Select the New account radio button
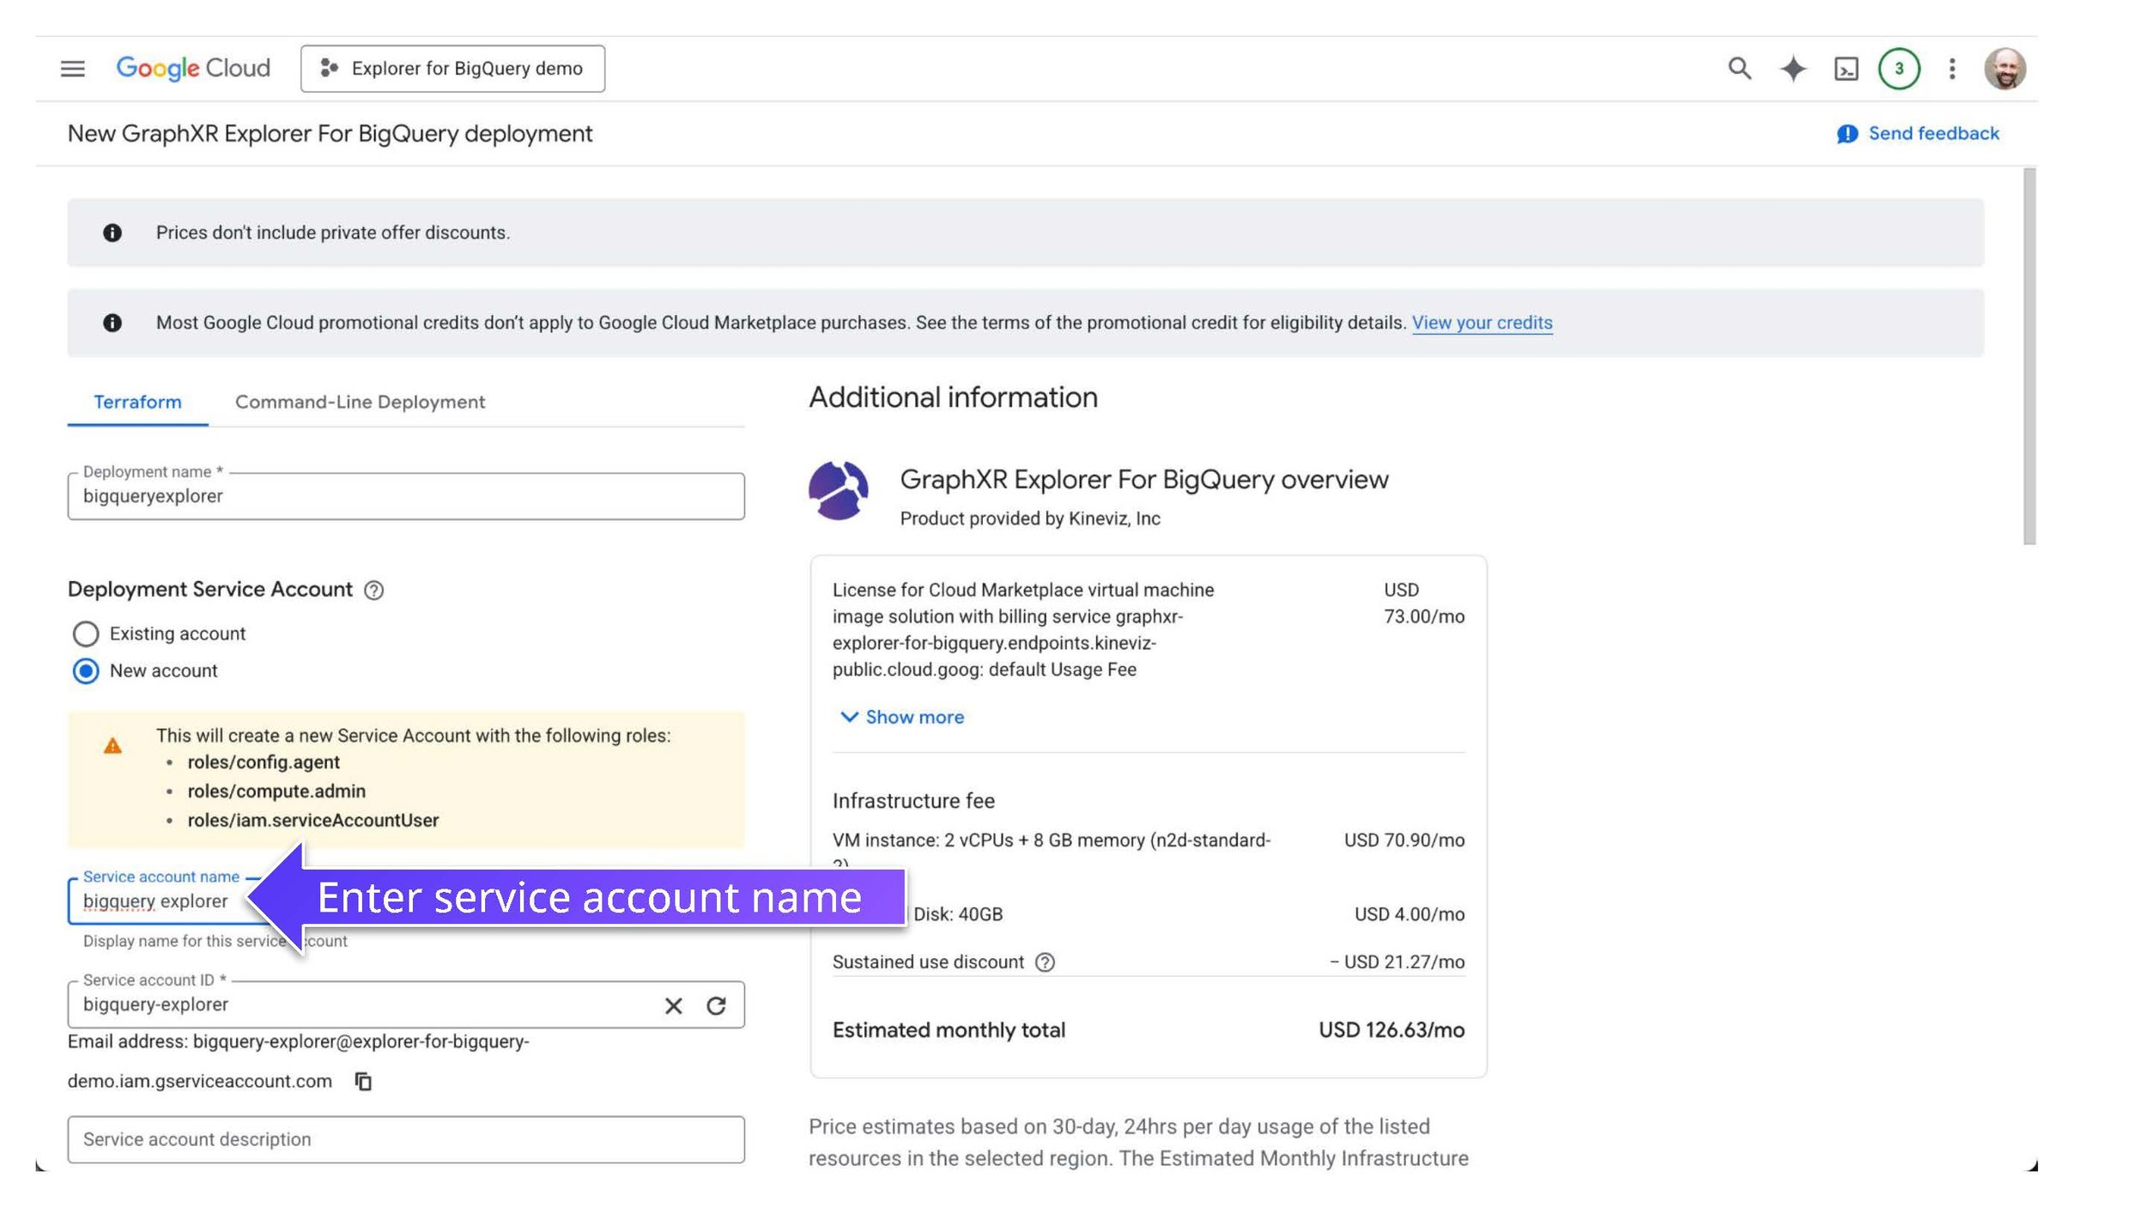The image size is (2146, 1207). pos(86,670)
